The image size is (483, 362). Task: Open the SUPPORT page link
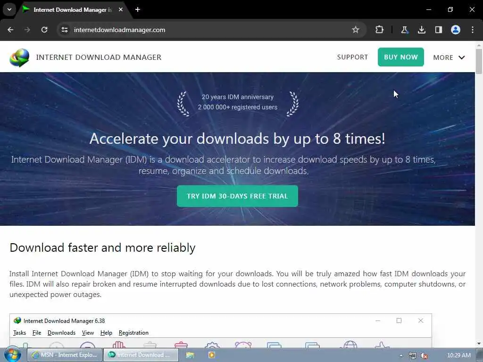click(x=352, y=57)
